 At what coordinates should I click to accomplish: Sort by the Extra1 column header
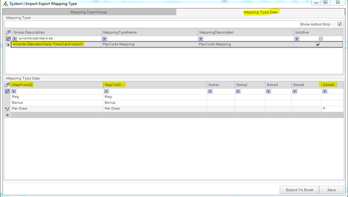coord(221,85)
